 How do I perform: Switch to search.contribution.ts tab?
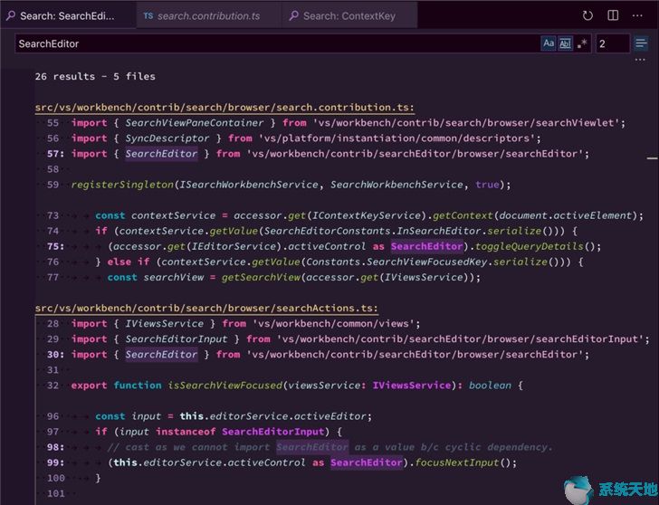click(x=209, y=16)
